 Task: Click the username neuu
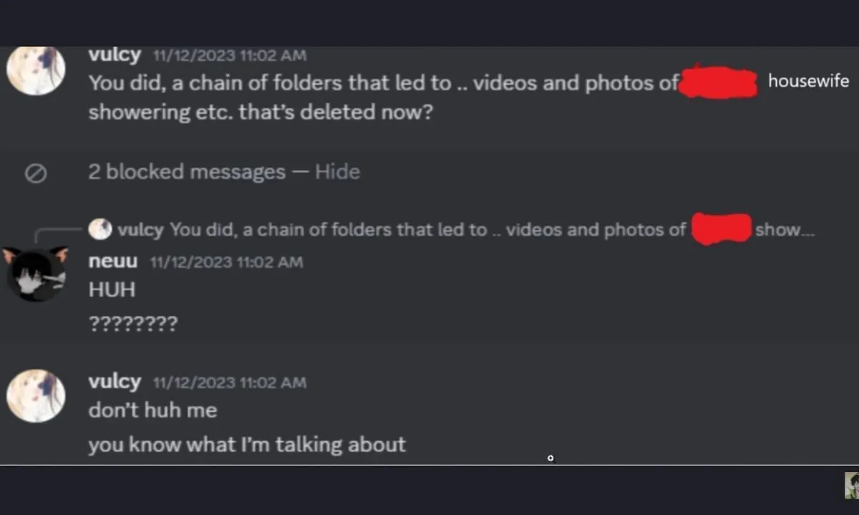[x=112, y=261]
